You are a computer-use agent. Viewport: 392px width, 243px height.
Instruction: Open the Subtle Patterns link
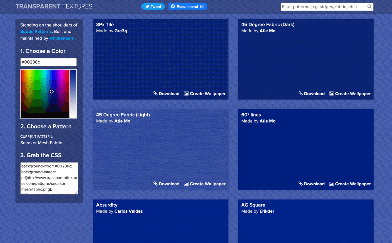click(36, 32)
